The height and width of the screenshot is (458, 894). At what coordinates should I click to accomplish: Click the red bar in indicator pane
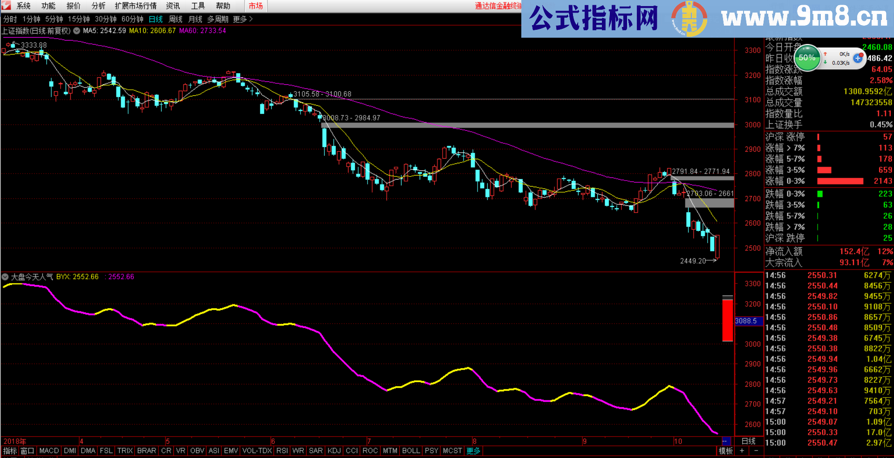[727, 320]
